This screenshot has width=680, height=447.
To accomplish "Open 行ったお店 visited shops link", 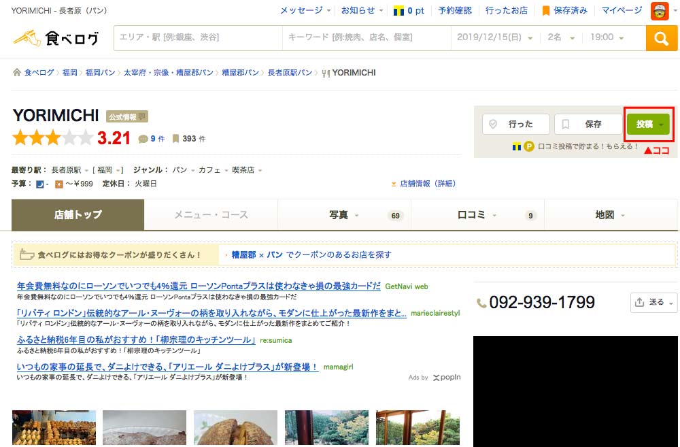I will (507, 10).
